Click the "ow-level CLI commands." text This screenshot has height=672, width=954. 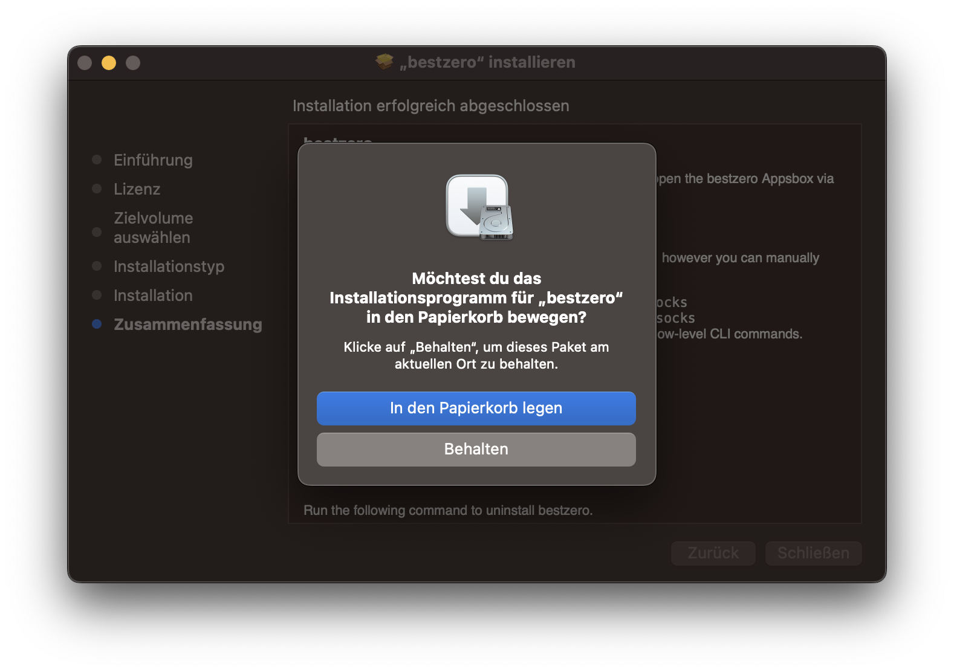pyautogui.click(x=730, y=334)
